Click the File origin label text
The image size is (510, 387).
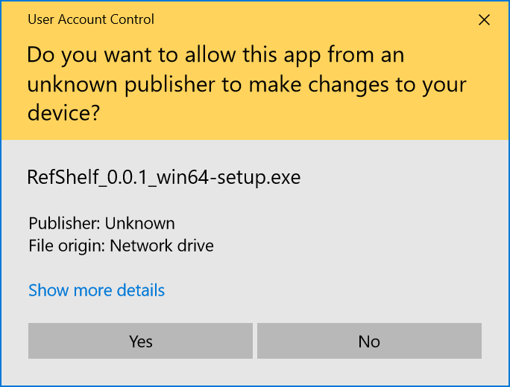(66, 246)
